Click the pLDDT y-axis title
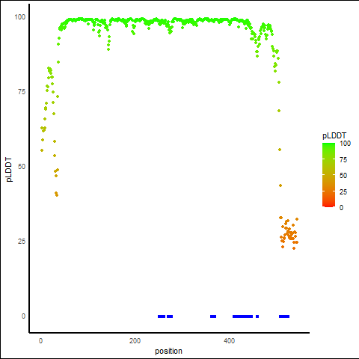 pos(9,170)
